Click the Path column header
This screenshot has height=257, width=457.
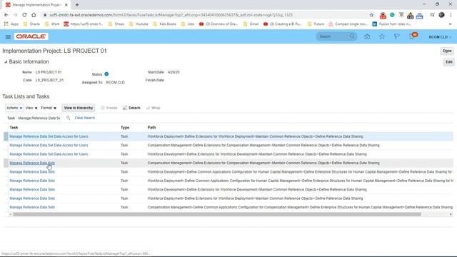click(x=151, y=127)
